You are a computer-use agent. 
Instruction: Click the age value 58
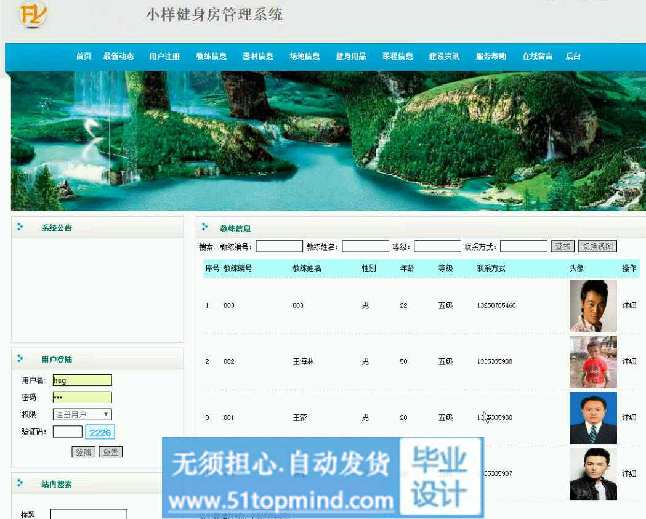tap(403, 361)
